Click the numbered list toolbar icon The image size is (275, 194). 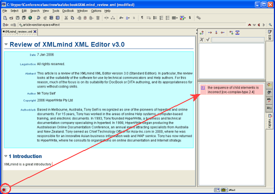(x=161, y=18)
